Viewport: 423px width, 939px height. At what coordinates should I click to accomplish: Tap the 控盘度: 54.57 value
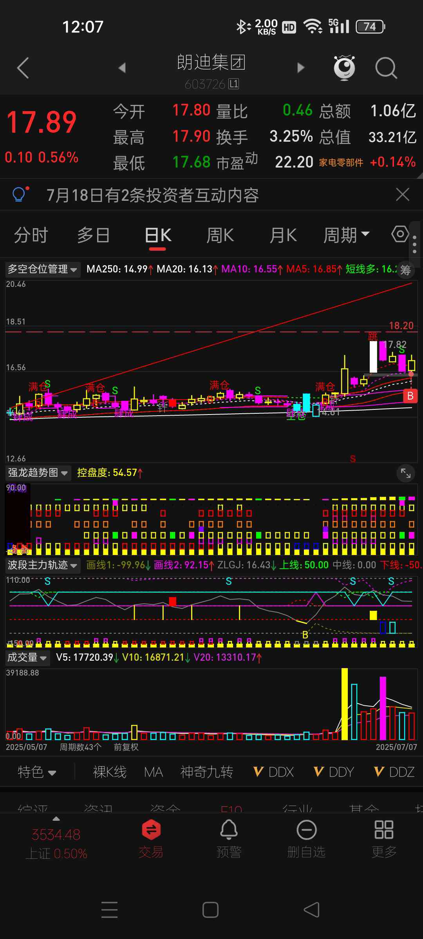(110, 473)
